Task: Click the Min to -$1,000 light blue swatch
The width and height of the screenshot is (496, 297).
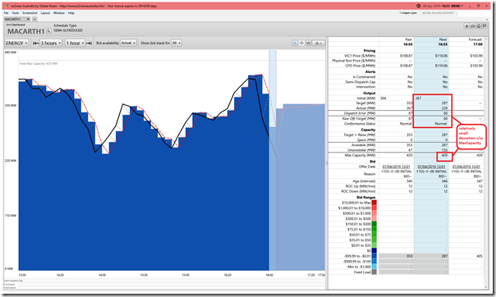Action: click(374, 267)
